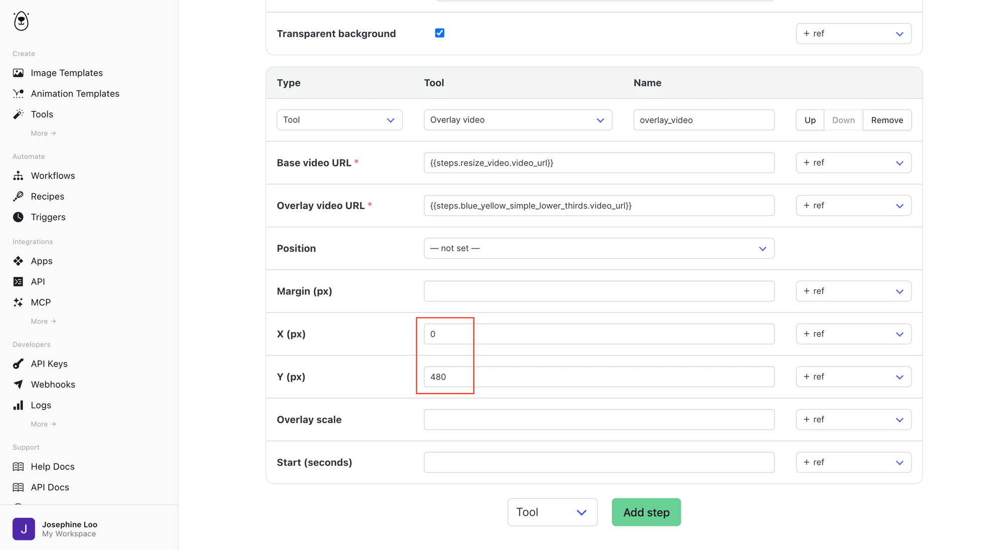
Task: Click the Apps icon in sidebar
Action: pyautogui.click(x=18, y=261)
